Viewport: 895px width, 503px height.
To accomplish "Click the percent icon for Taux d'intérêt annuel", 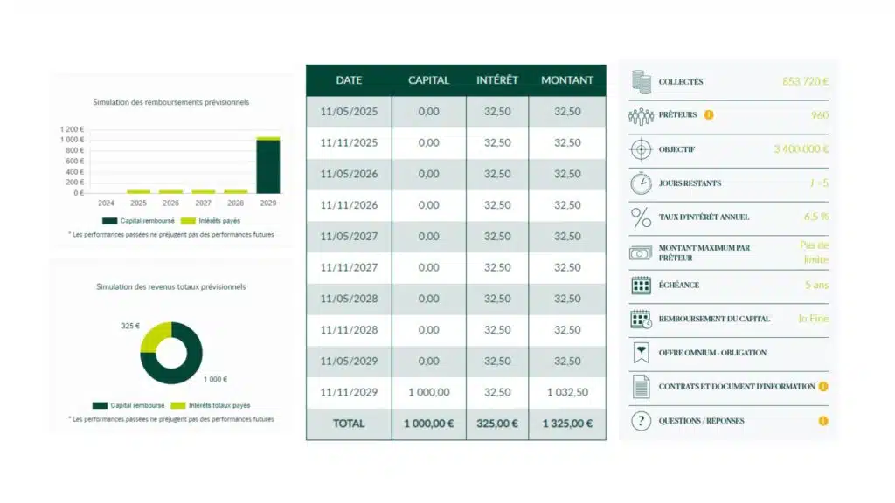I will 641,217.
